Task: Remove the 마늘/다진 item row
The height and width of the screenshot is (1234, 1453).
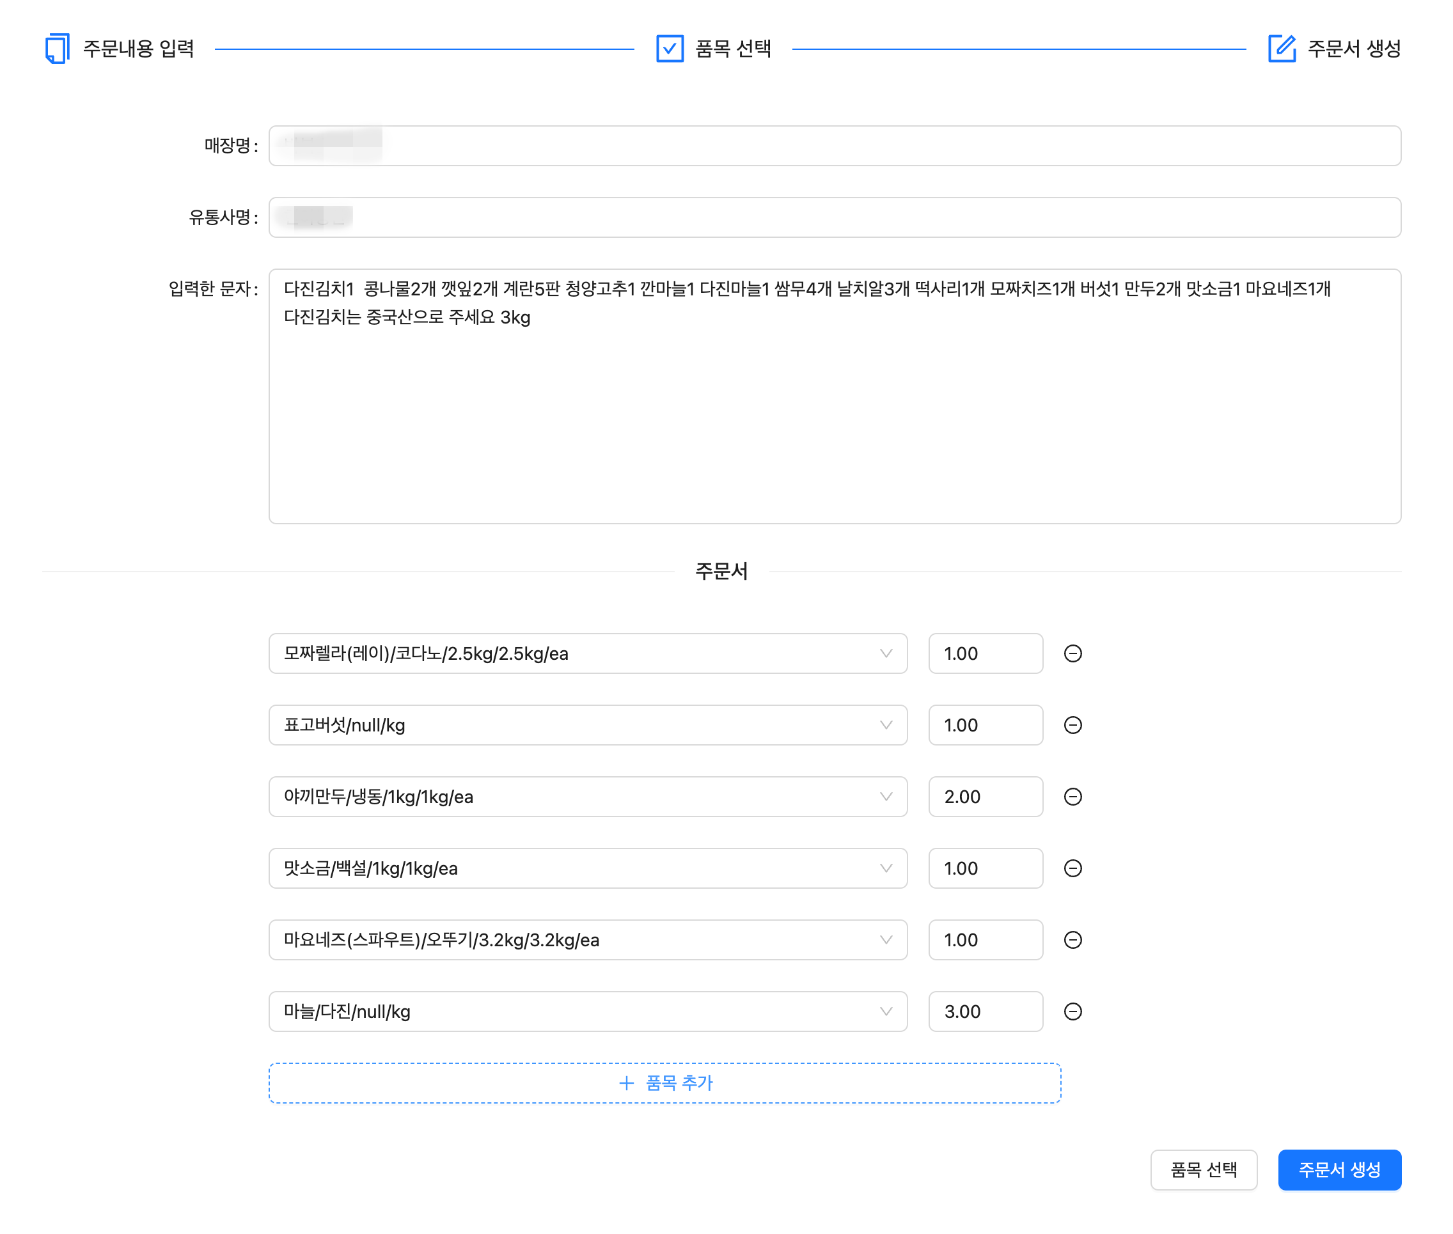Action: [x=1072, y=1011]
